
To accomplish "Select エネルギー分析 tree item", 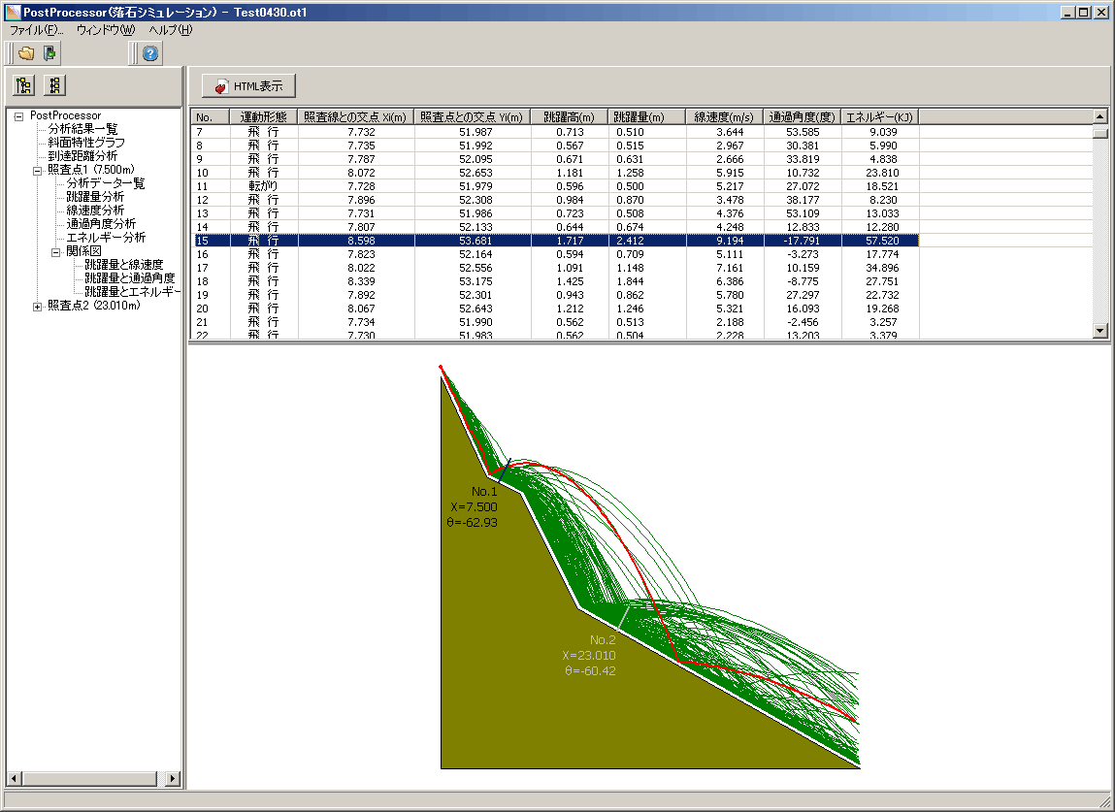I will tap(106, 238).
